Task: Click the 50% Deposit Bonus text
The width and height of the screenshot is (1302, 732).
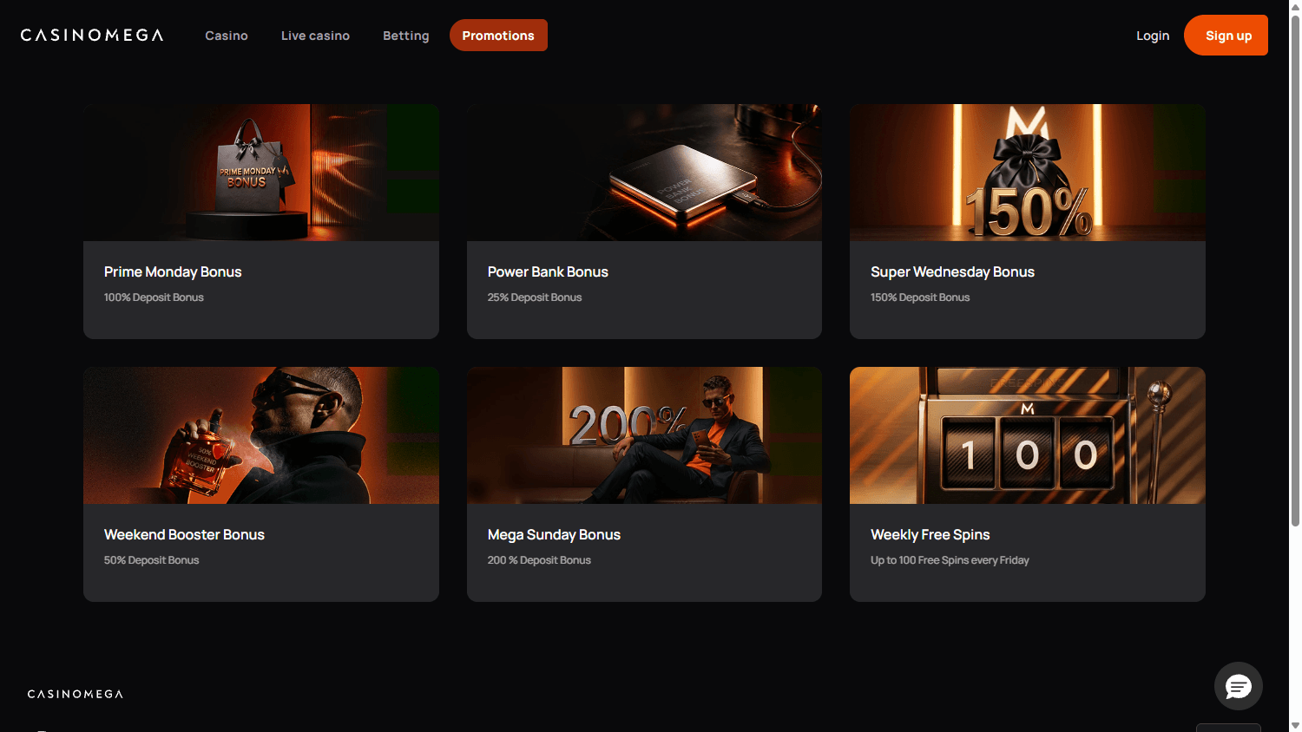Action: pyautogui.click(x=151, y=560)
